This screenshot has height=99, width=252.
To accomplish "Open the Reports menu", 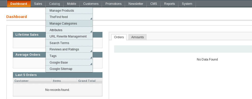I will pyautogui.click(x=170, y=4).
